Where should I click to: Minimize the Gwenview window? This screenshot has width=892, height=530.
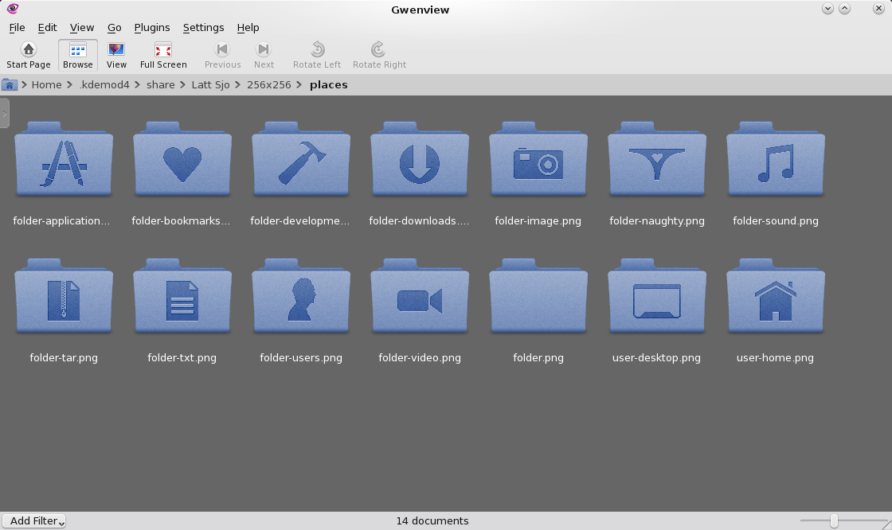(x=827, y=9)
